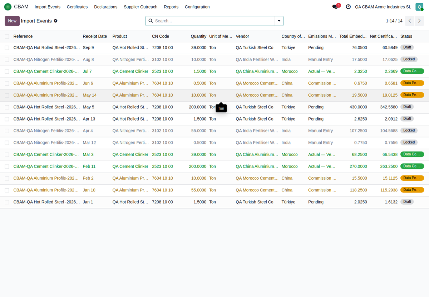This screenshot has width=429, height=297.
Task: Tick the select-all header checkbox
Action: click(7, 36)
